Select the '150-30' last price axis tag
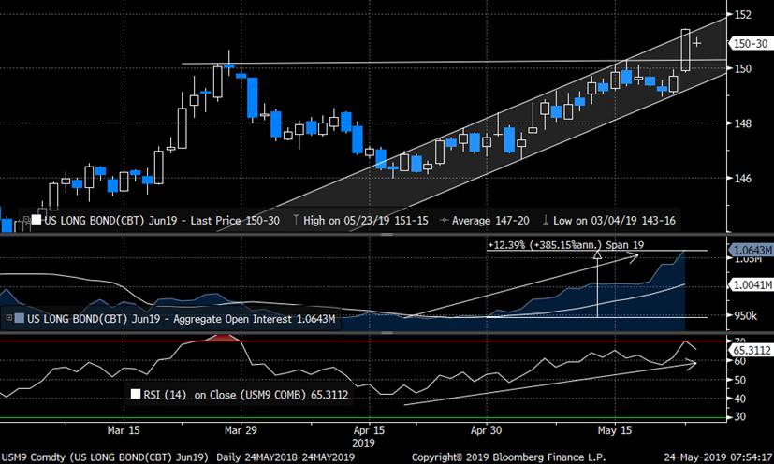Viewport: 774px width, 464px height. point(749,43)
